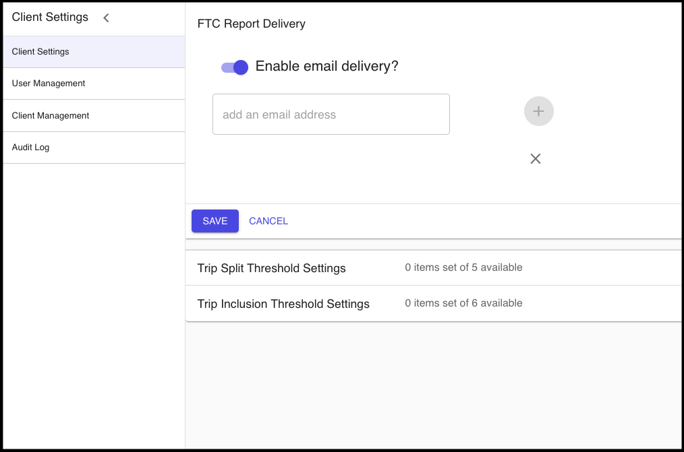The width and height of the screenshot is (684, 452).
Task: Open User Management from the sidebar
Action: point(49,84)
